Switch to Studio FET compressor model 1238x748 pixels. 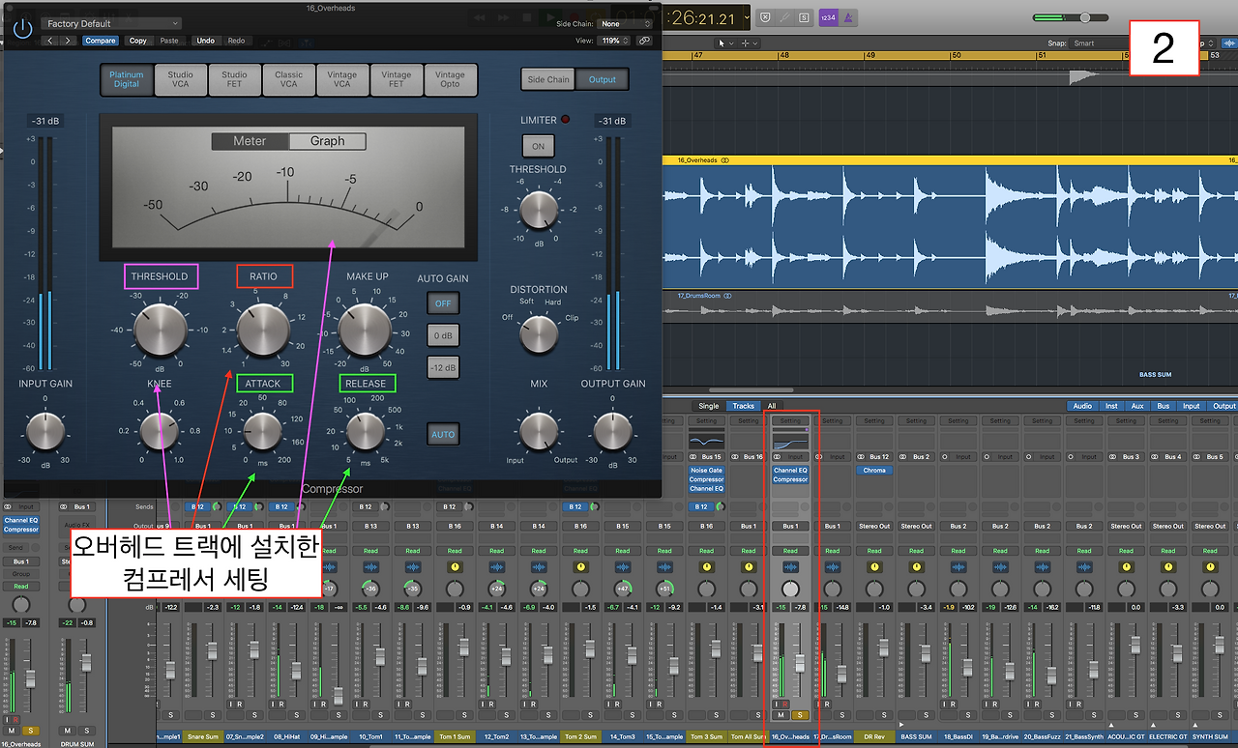tap(234, 79)
